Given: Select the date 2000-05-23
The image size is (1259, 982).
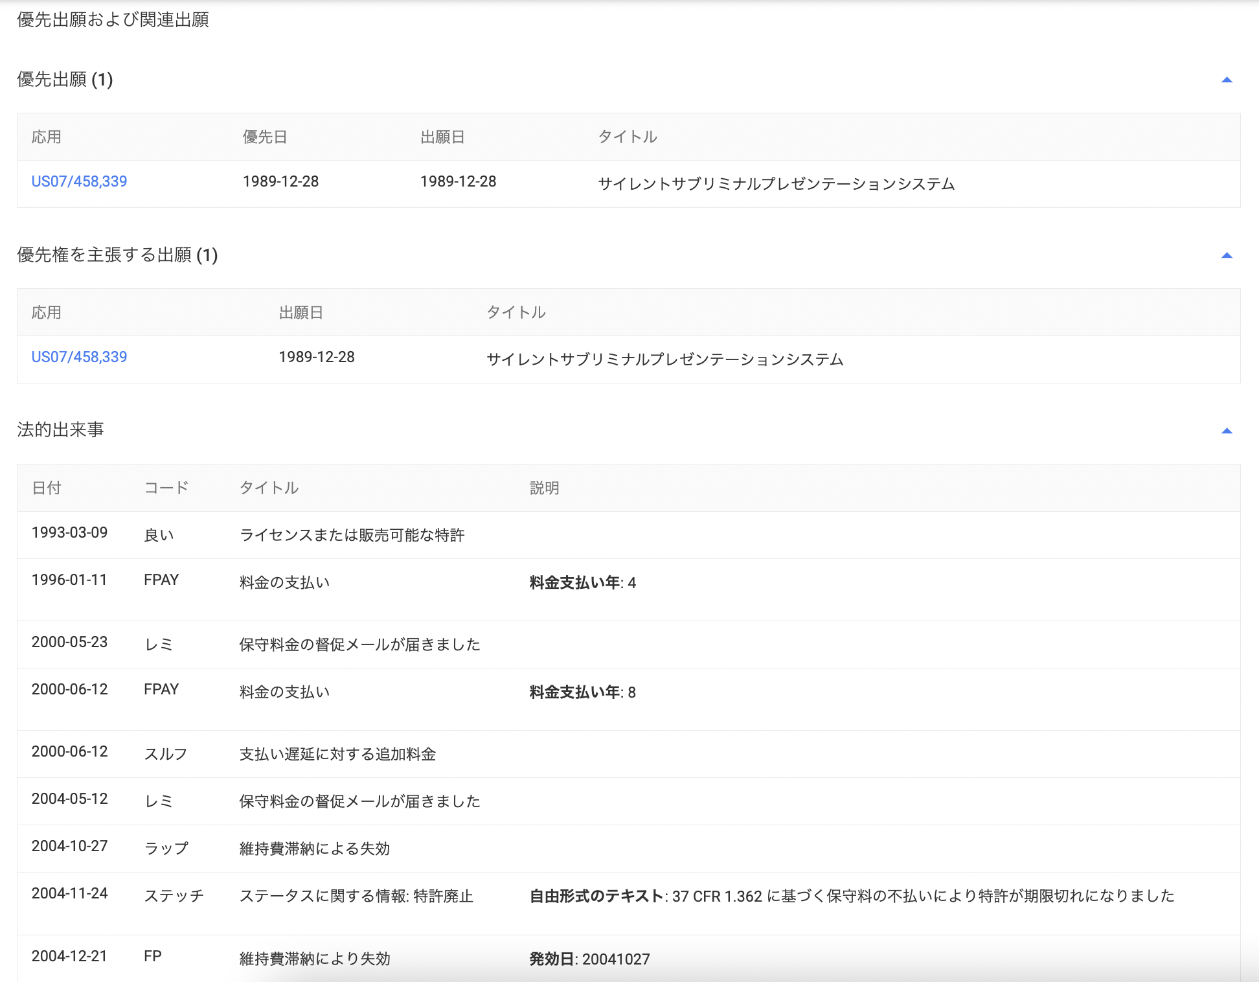Looking at the screenshot, I should pyautogui.click(x=69, y=642).
